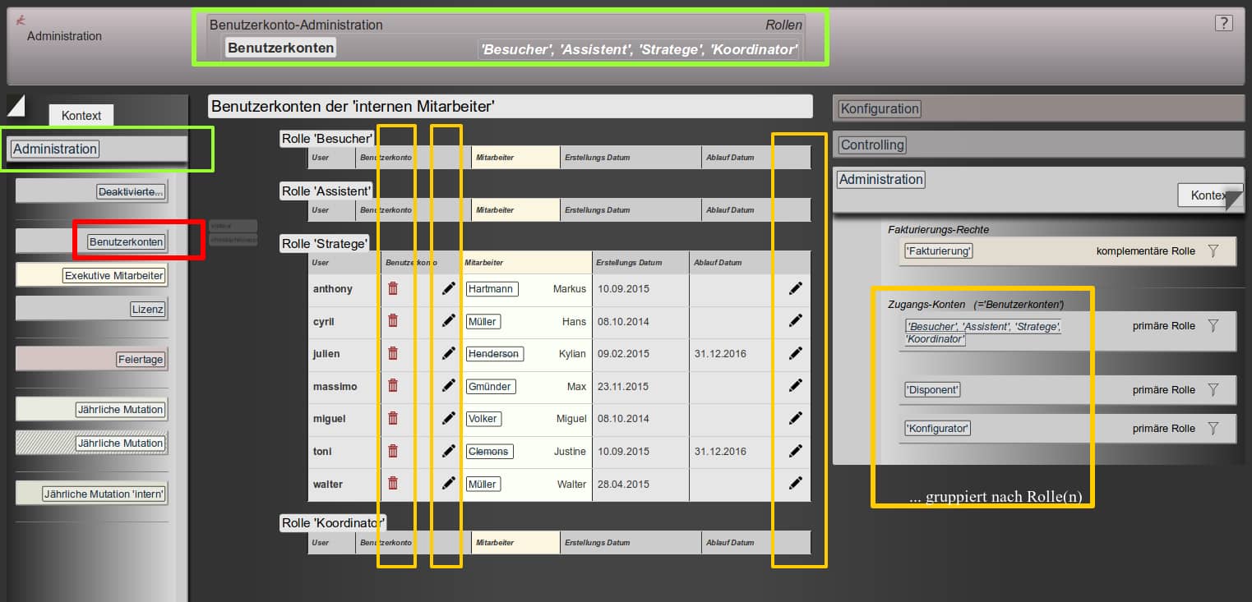The width and height of the screenshot is (1252, 602).
Task: Click the trash icon for user anthony
Action: pos(393,288)
